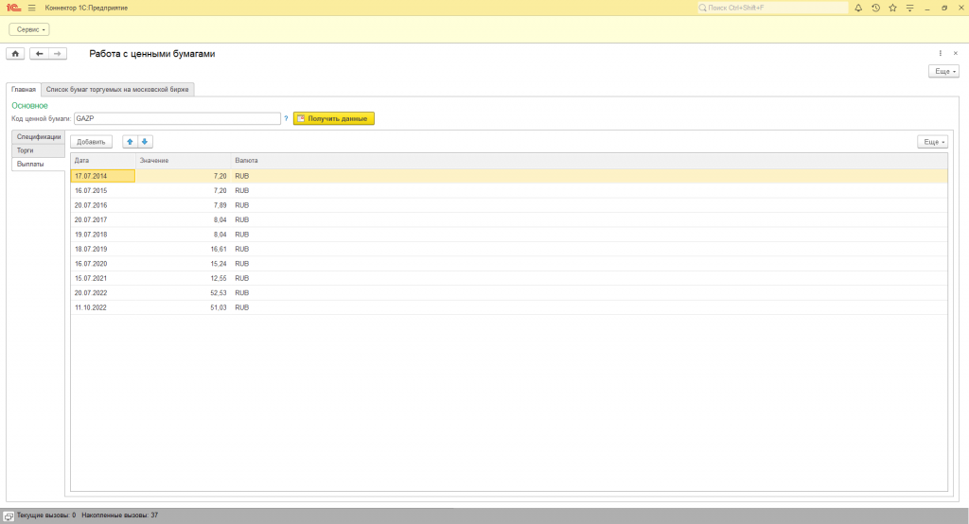Image resolution: width=969 pixels, height=524 pixels.
Task: Open the Выплаты side tab
Action: point(38,164)
